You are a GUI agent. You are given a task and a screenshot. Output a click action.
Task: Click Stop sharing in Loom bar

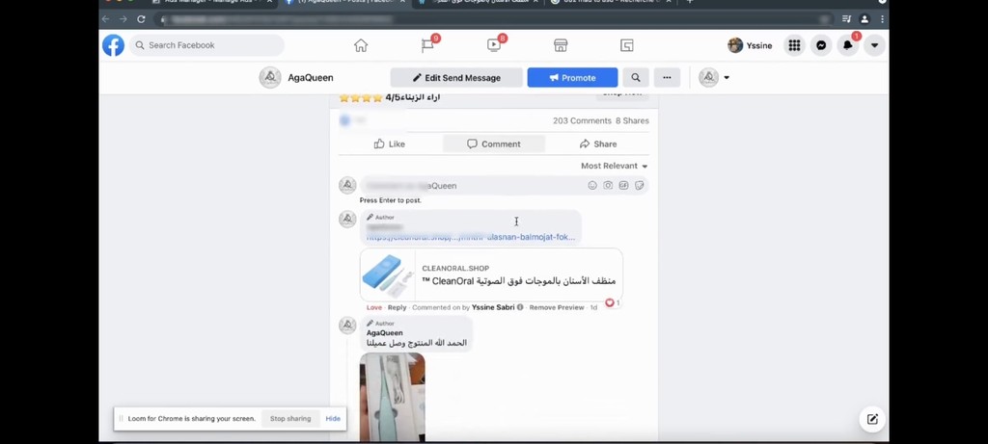(x=290, y=418)
